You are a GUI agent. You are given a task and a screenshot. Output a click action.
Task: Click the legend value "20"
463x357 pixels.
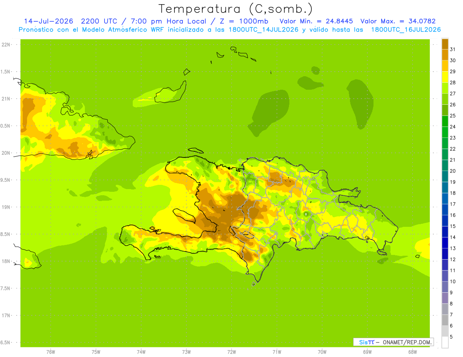click(x=453, y=171)
